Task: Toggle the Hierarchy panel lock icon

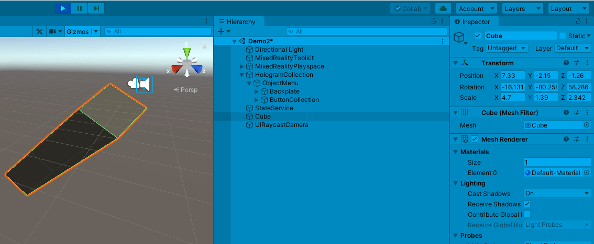Action: click(x=434, y=21)
